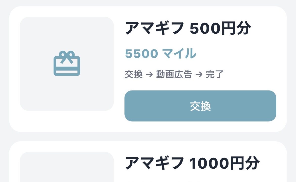296x182 pixels.
Task: Open the アマギフ 500円分 title
Action: pos(188,28)
